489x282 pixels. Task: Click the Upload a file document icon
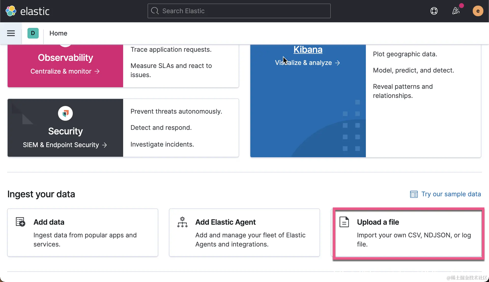point(344,222)
